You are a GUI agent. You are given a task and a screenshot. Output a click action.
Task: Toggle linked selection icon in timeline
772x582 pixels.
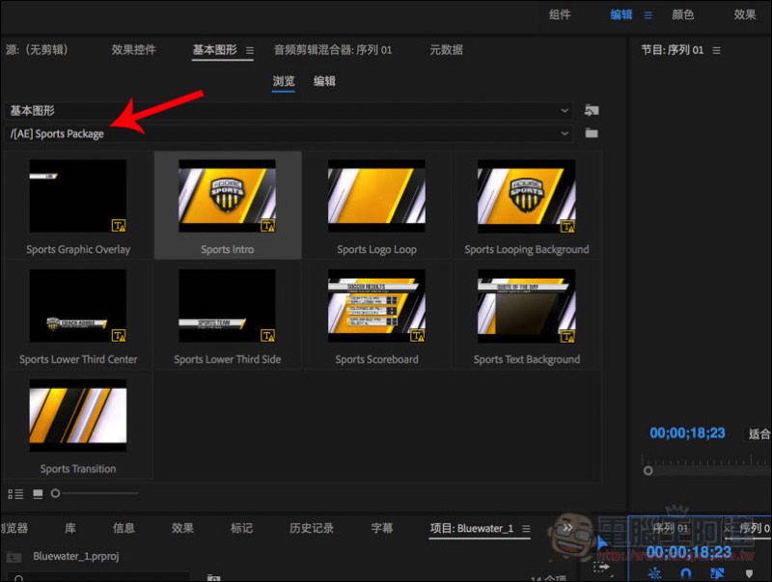717,573
